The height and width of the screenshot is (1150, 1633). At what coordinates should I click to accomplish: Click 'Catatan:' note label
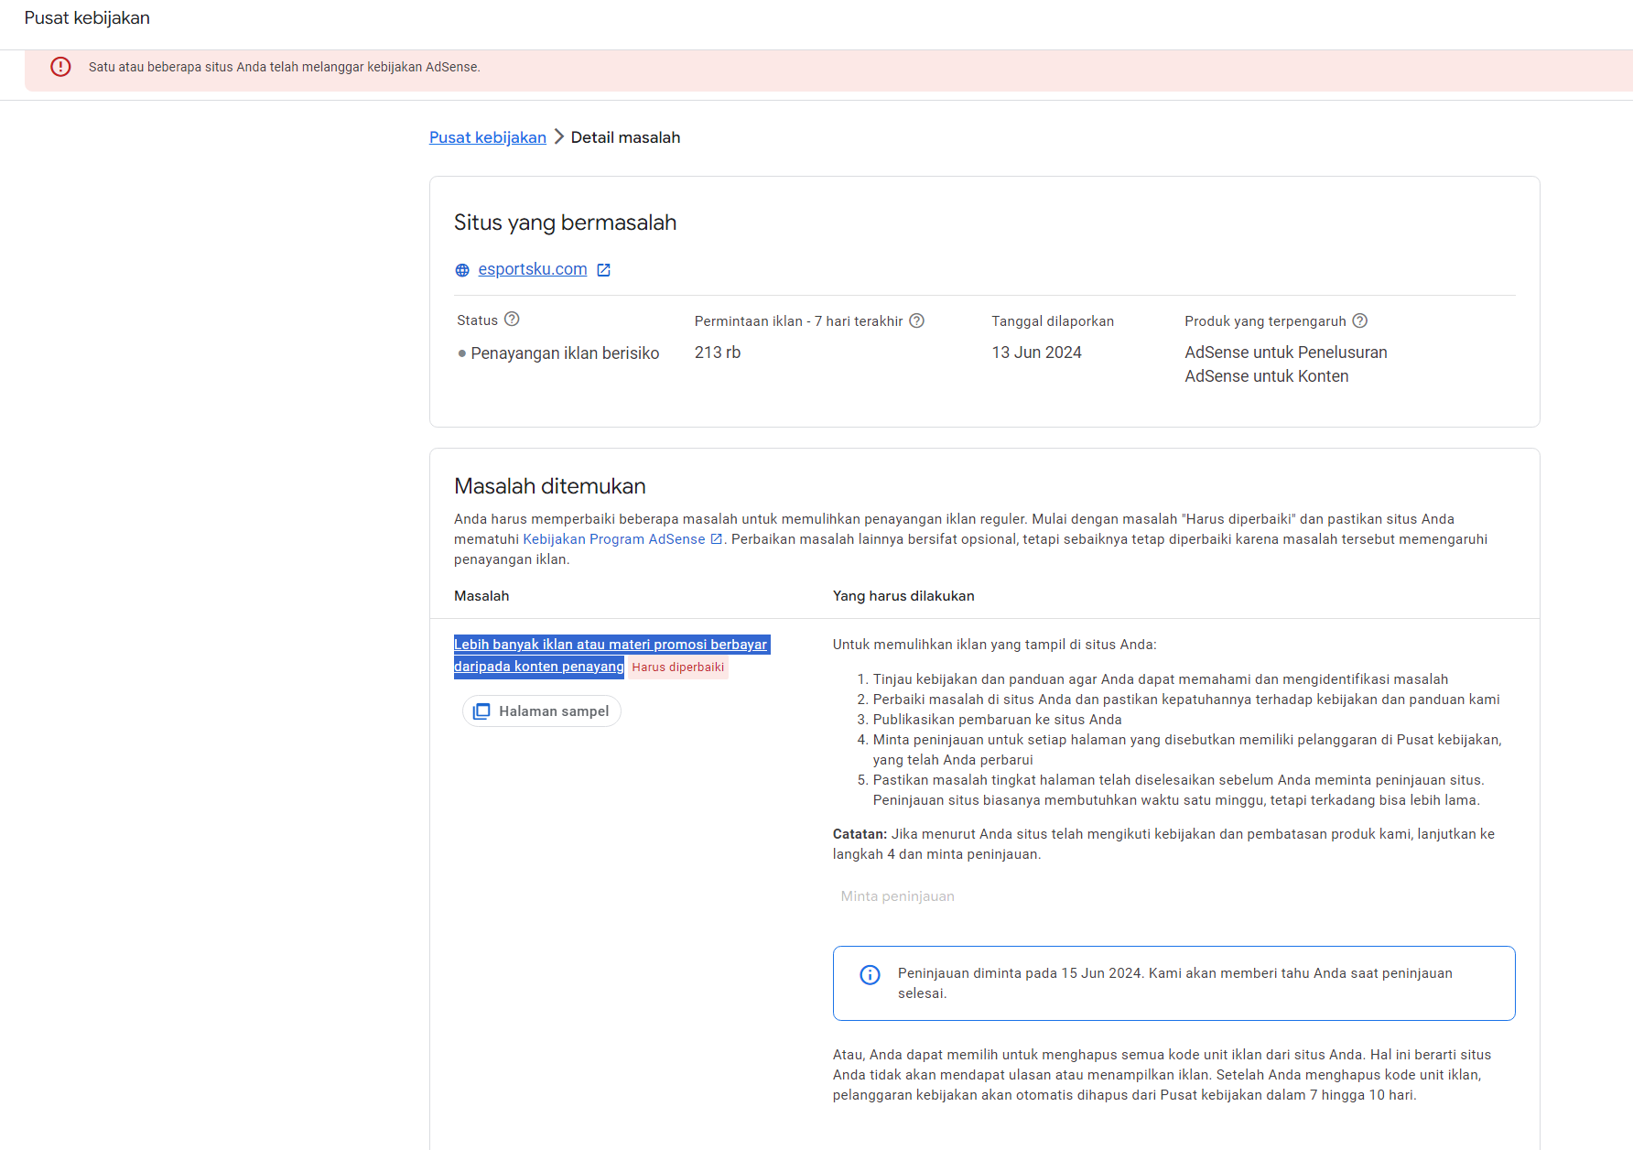860,834
